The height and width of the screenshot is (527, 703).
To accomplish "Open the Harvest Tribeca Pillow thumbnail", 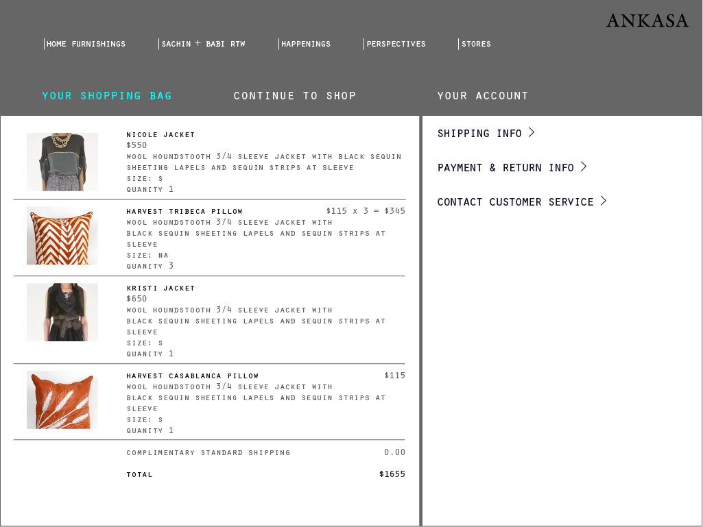I will 62,236.
